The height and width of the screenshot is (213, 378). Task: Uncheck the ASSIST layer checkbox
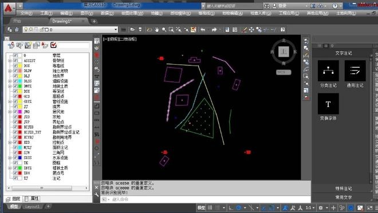[x=15, y=61]
